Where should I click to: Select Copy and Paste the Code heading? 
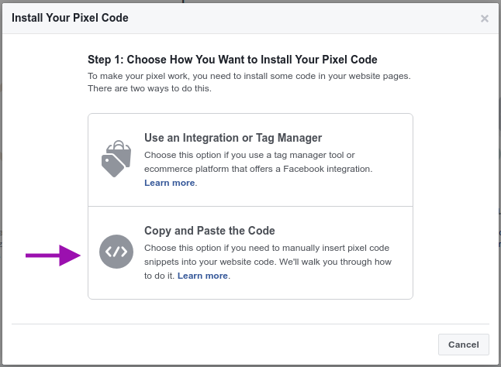click(209, 231)
